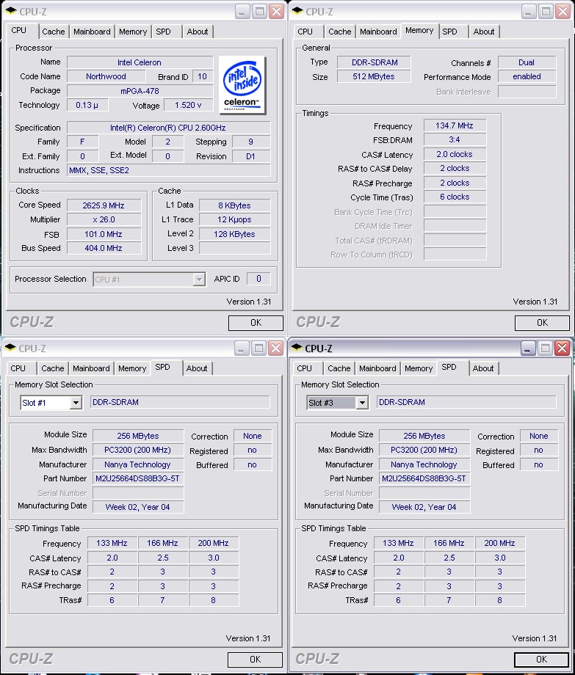Open About tab in the CPU window
The height and width of the screenshot is (675, 575).
coord(198,32)
